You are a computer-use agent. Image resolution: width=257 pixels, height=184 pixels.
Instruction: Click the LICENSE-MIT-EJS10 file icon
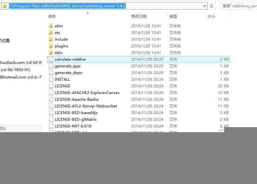tap(51, 126)
